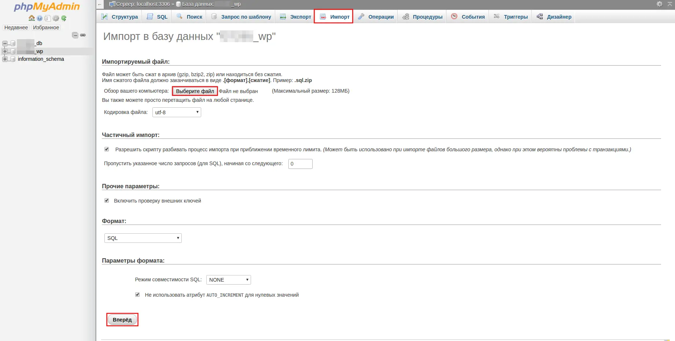Click the home icon under phpMyAdmin logo
The height and width of the screenshot is (341, 675).
(x=32, y=18)
